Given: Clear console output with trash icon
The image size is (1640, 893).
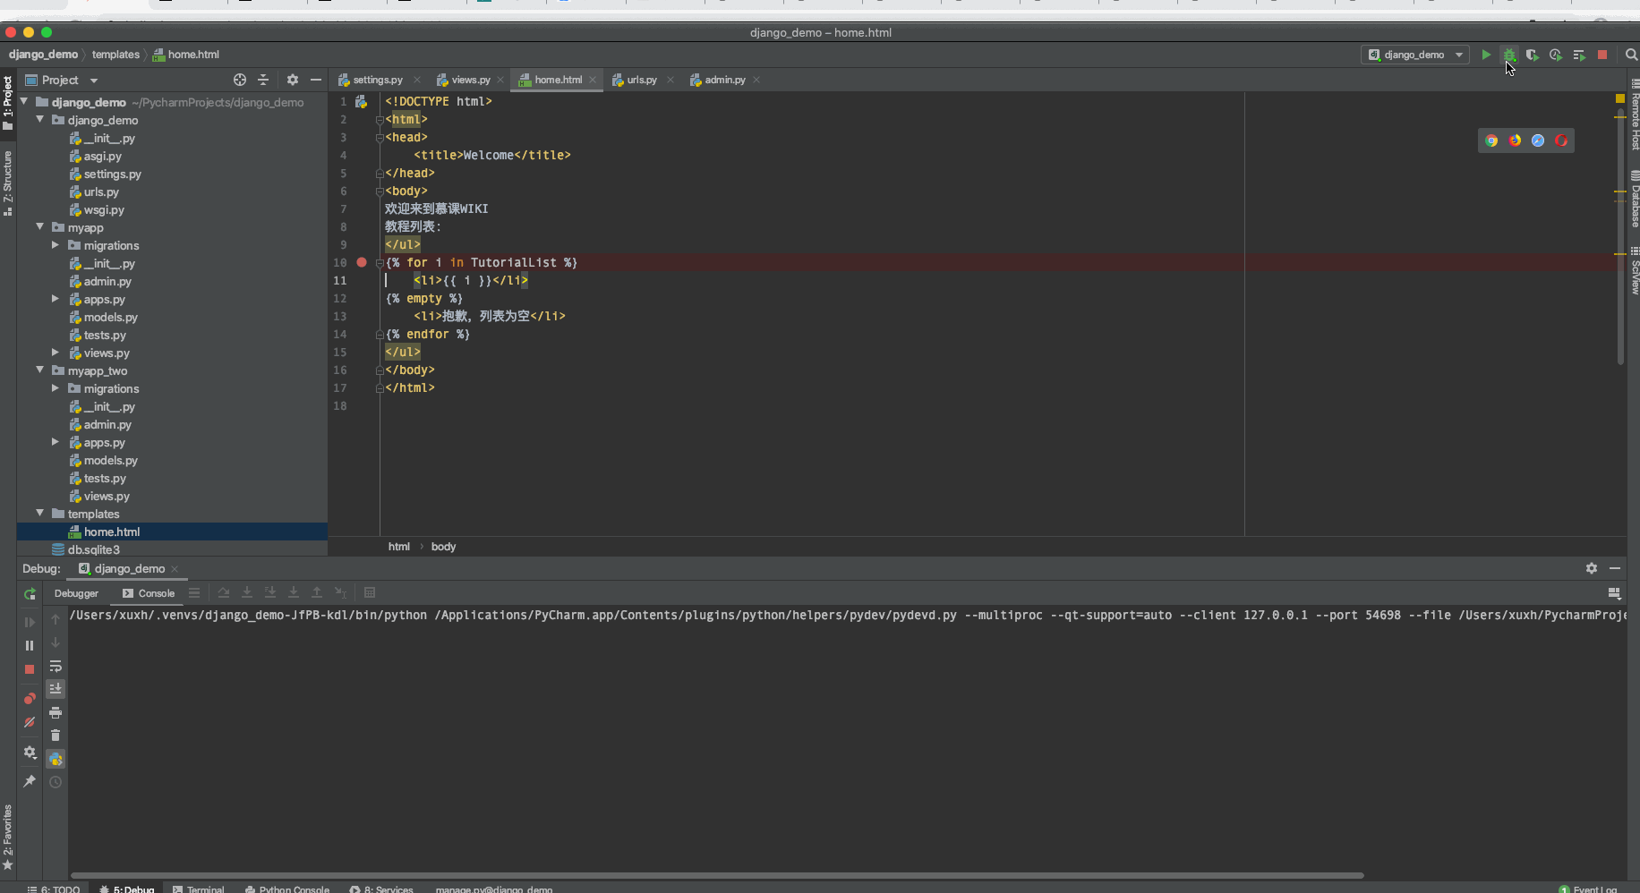Looking at the screenshot, I should click(56, 736).
